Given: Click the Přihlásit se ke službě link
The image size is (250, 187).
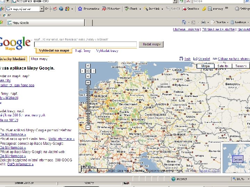Looking at the screenshot, I should point(218,29).
